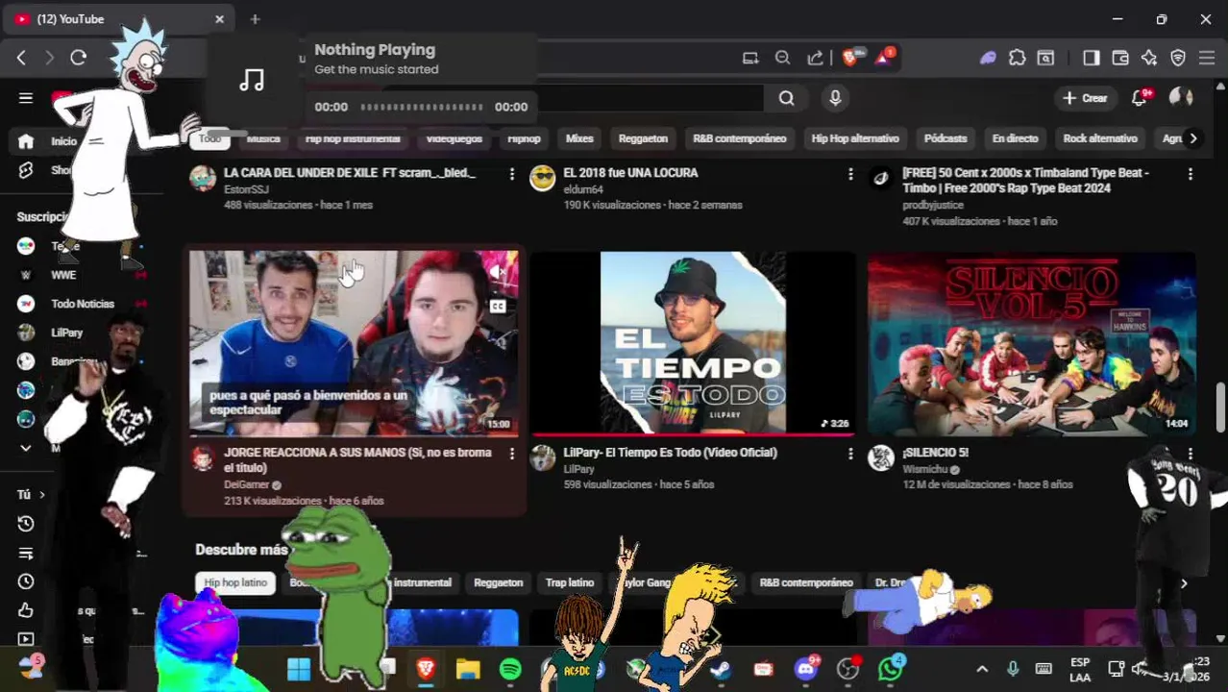The image size is (1228, 692).
Task: Open options for 50 Cent x 2000s Type Beat
Action: click(x=1191, y=174)
